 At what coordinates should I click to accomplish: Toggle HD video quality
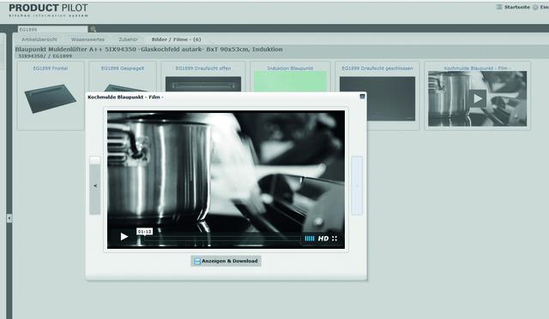click(x=323, y=239)
